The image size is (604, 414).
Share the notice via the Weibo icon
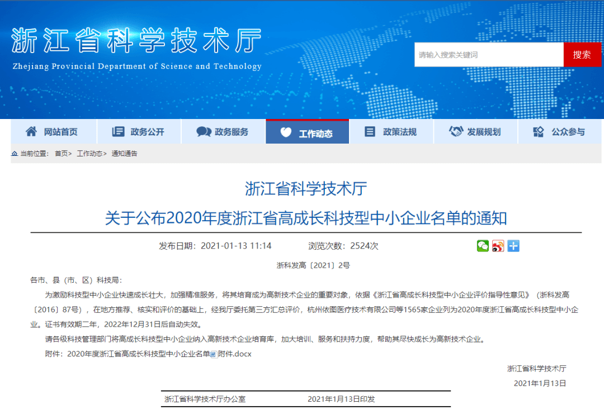click(x=498, y=246)
